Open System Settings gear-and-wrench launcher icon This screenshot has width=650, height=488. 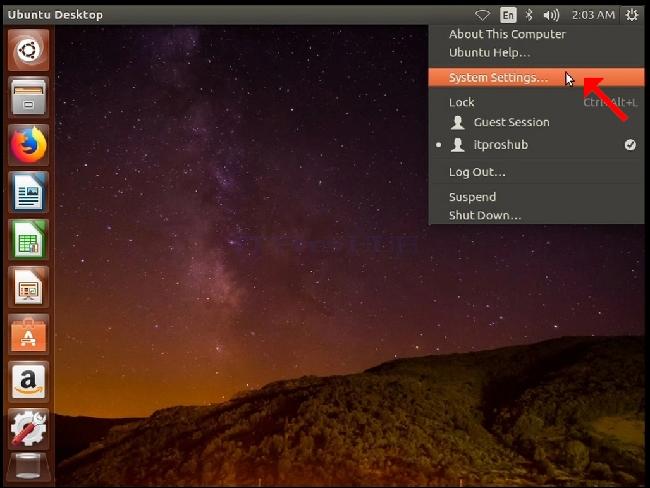pos(28,429)
